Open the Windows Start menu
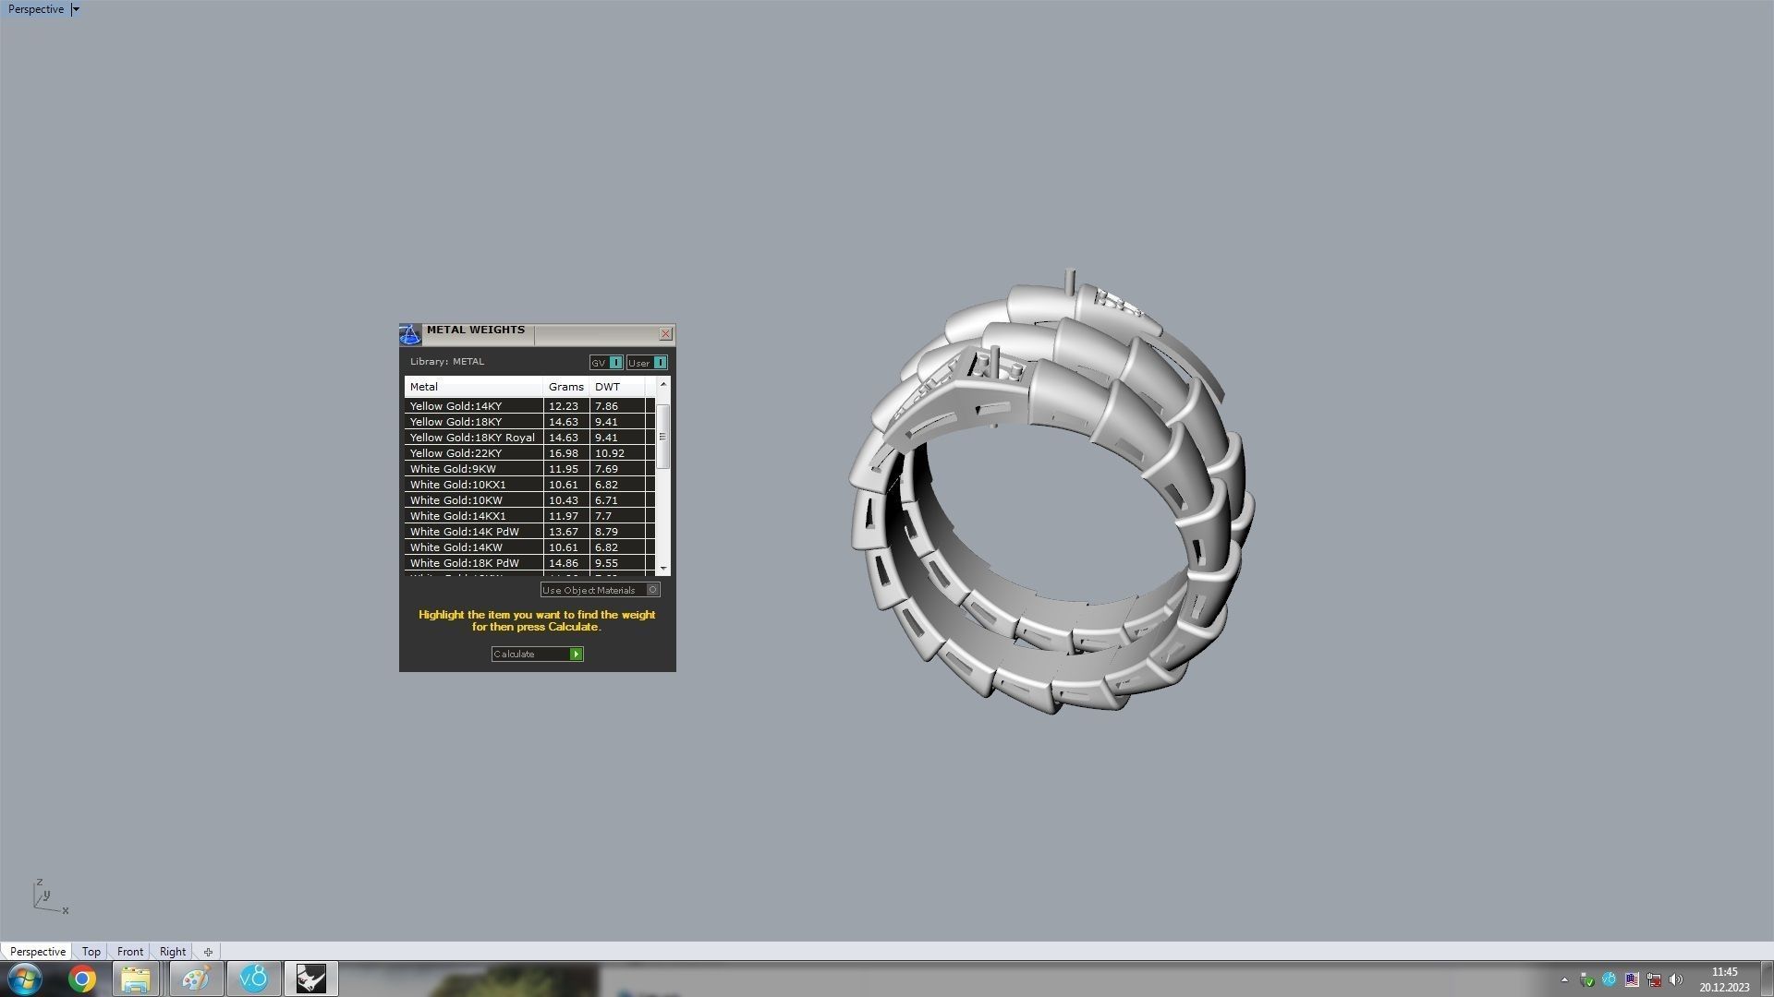This screenshot has width=1774, height=997. pos(25,979)
